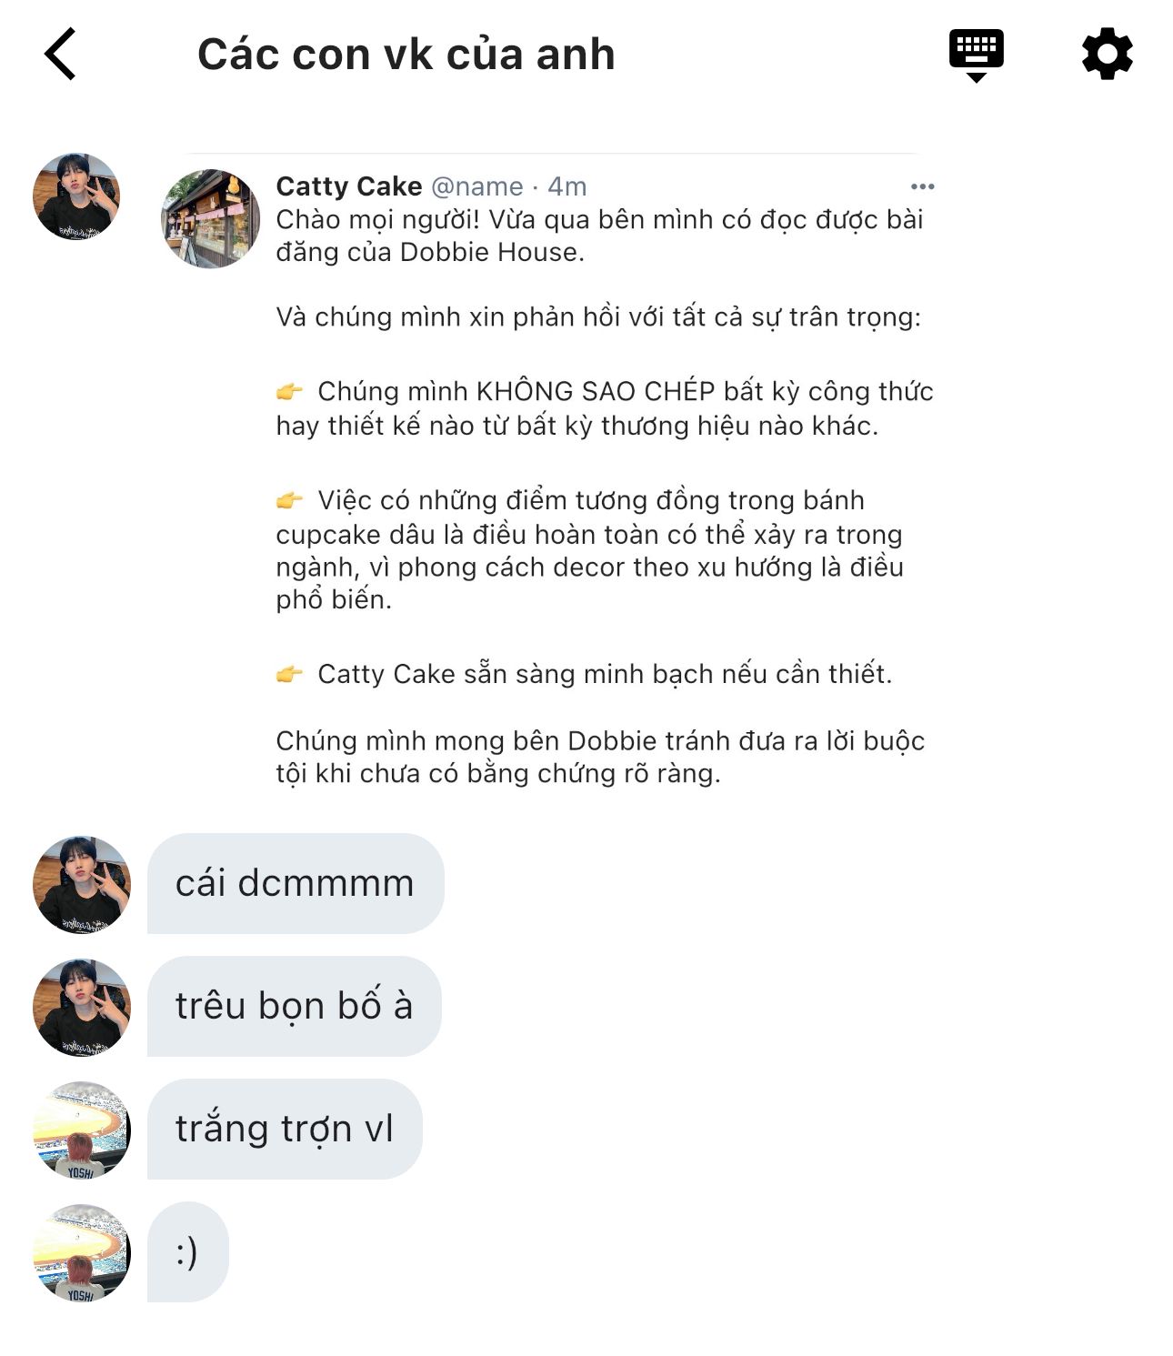This screenshot has width=1173, height=1356.
Task: Tap avatar next to "trêu bọn bố à"
Action: click(82, 1007)
